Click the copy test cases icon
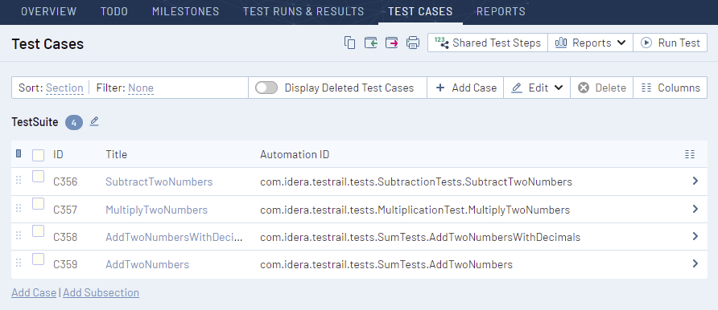The image size is (718, 310). point(350,43)
